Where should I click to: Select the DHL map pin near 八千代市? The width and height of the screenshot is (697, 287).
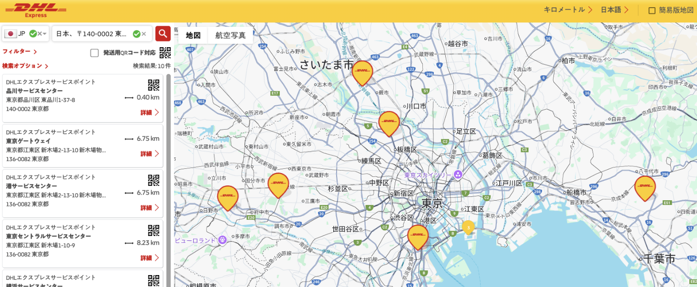tap(645, 187)
